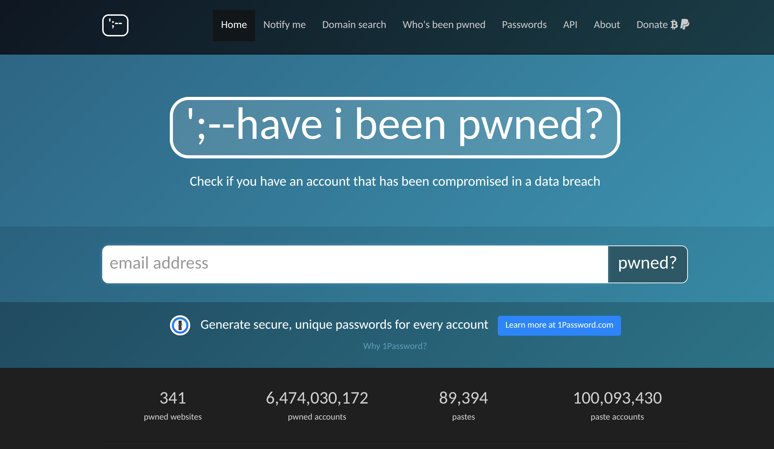Open Who's been pwned page
This screenshot has width=774, height=449.
(444, 25)
